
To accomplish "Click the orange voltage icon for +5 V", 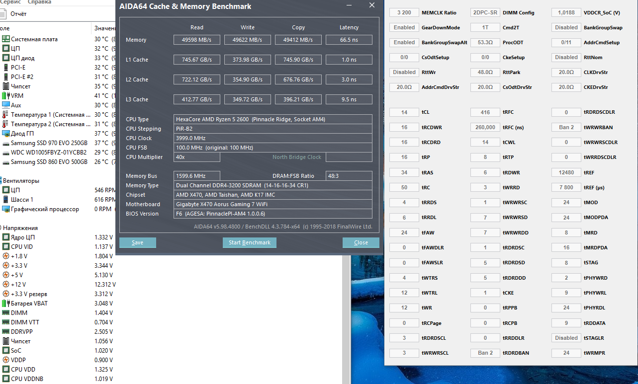I will (6, 275).
